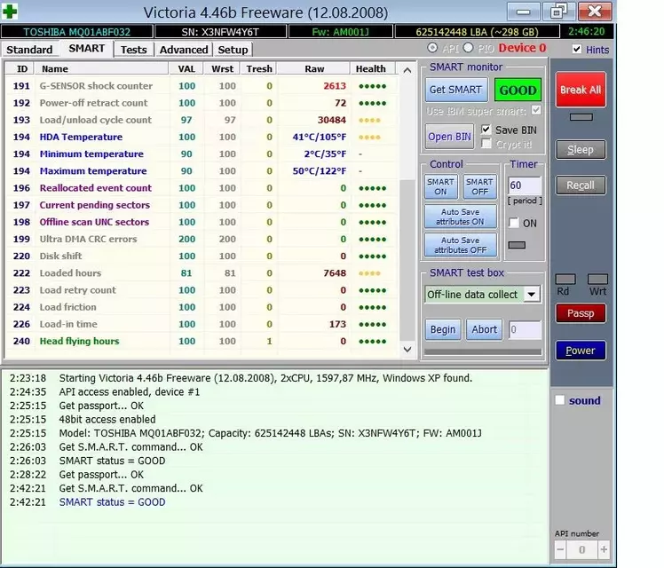
Task: Click the last SMART status = GOOD log line
Action: 112,502
